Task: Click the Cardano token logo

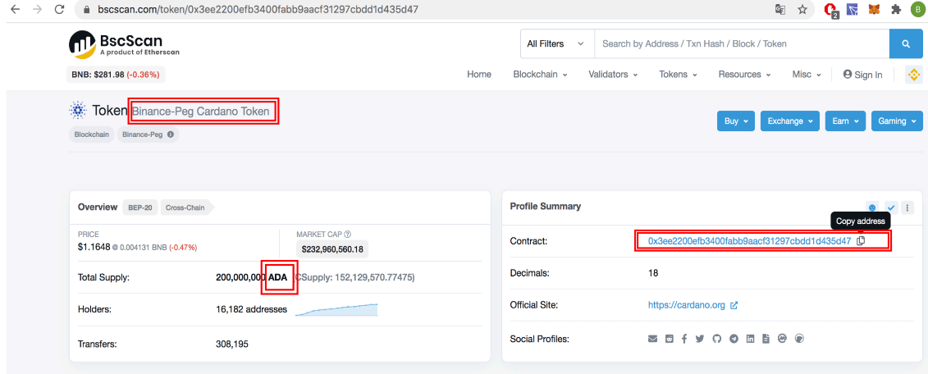Action: tap(77, 110)
